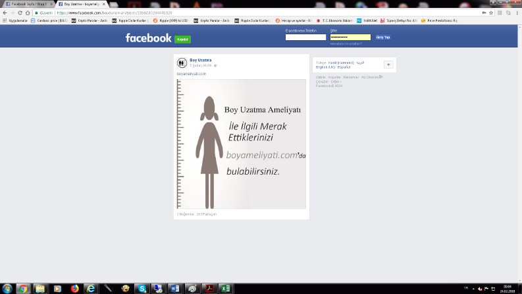Focus the Şifre password field

pyautogui.click(x=350, y=38)
